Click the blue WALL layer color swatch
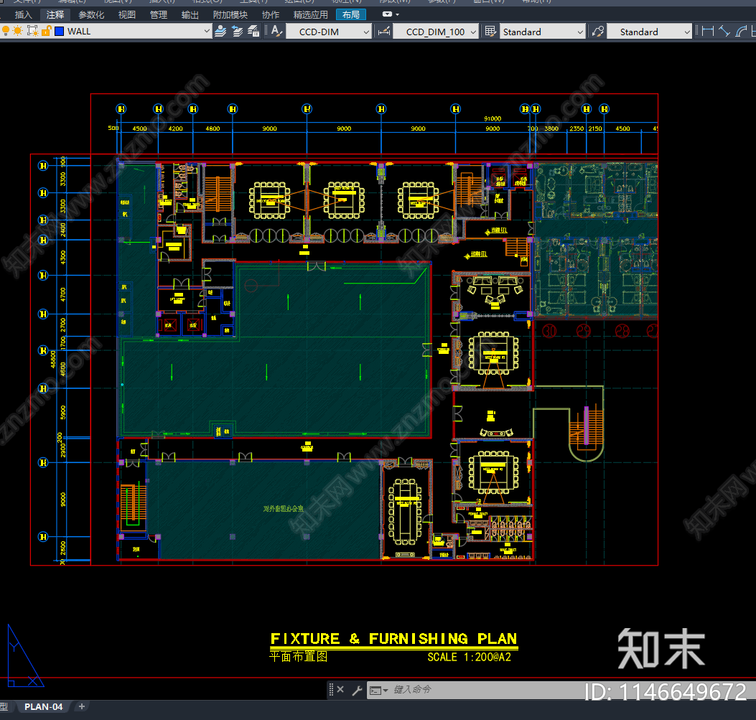Viewport: 756px width, 720px height. pyautogui.click(x=60, y=32)
